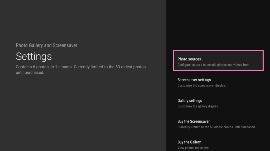
Task: Open the Photo sources option
Action: 218,61
